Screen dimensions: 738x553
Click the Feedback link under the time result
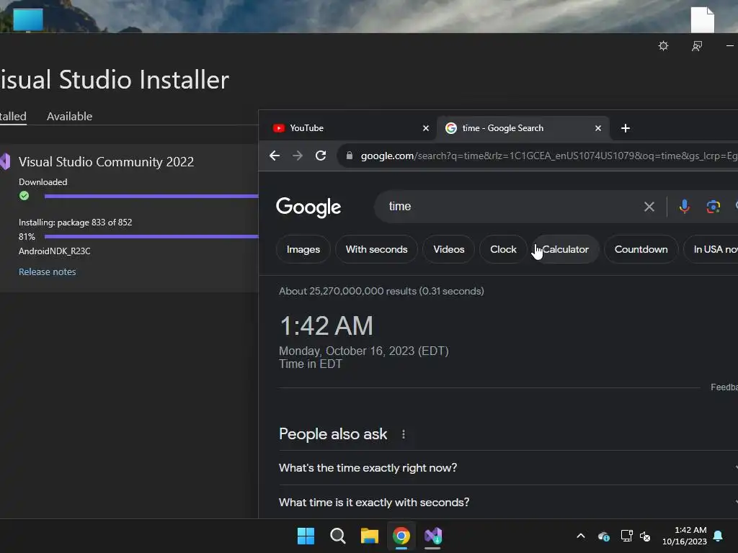click(724, 387)
